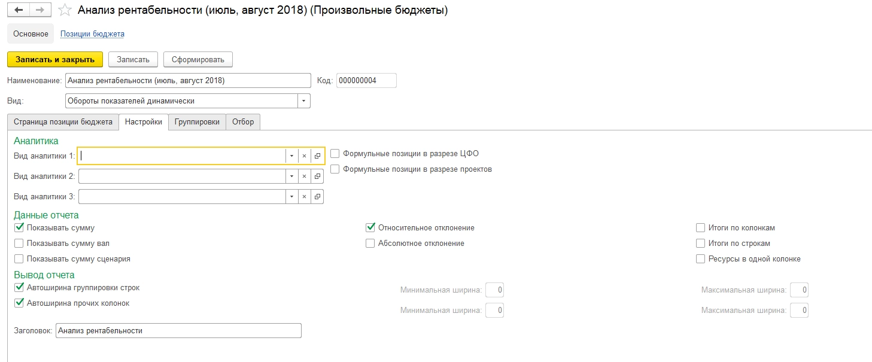Open the Вид аналитики 3 item form
Screen dimensions: 872x362
(317, 196)
